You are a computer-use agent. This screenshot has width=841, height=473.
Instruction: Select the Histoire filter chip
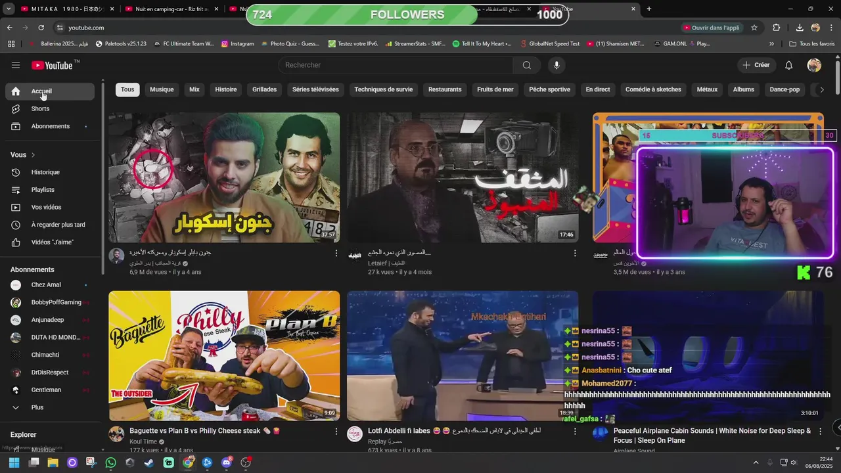tap(226, 90)
